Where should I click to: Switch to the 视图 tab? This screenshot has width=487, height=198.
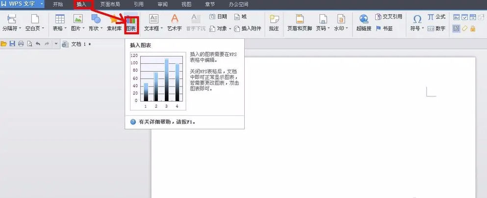pos(186,4)
